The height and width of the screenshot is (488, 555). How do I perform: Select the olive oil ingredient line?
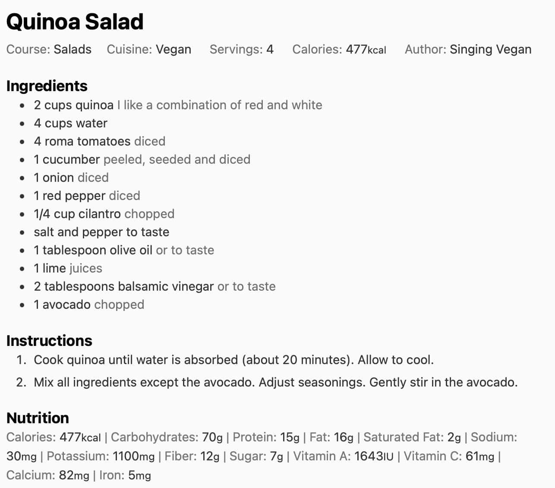pyautogui.click(x=124, y=250)
